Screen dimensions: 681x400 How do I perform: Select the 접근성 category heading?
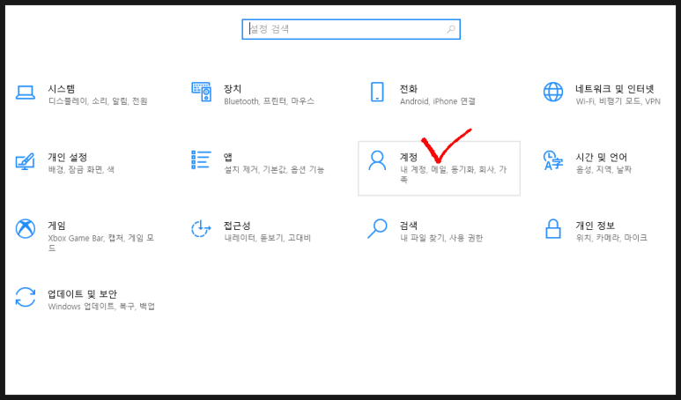[x=237, y=226]
